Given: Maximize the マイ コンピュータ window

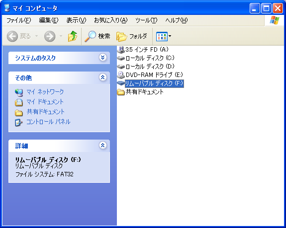Looking at the screenshot, I should 266,8.
